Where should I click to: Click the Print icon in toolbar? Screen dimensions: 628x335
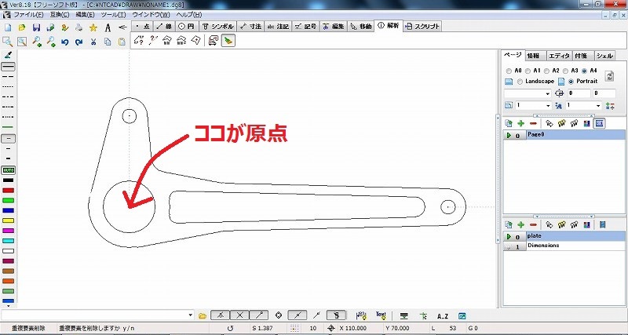pyautogui.click(x=78, y=27)
